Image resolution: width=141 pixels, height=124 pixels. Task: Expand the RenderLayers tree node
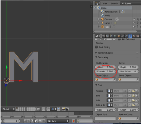(x=99, y=11)
